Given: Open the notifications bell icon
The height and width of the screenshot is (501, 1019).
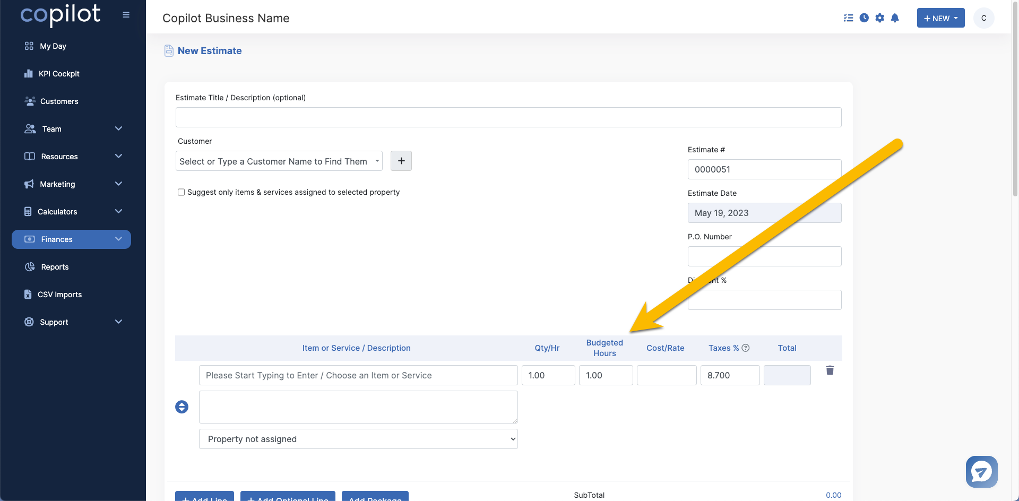Looking at the screenshot, I should point(895,18).
